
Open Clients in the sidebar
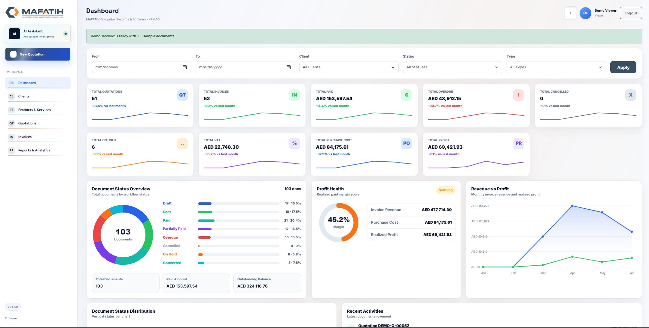click(38, 96)
